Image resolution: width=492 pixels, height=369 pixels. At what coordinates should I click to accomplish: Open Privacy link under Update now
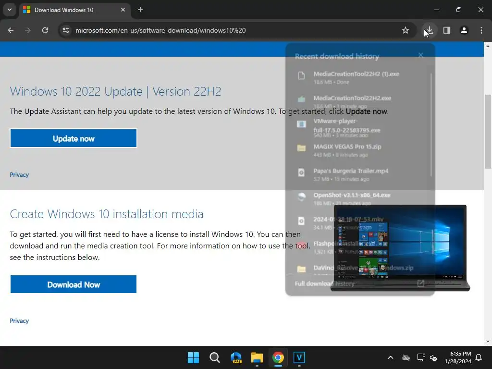[x=19, y=175]
